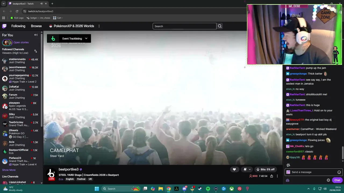Collapse the For You sidebar

[36, 35]
